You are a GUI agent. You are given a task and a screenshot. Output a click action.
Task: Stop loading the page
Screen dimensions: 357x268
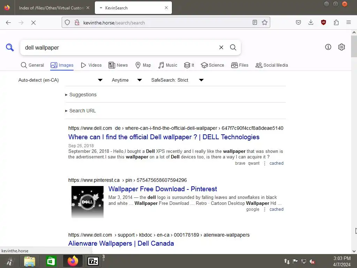pyautogui.click(x=33, y=23)
